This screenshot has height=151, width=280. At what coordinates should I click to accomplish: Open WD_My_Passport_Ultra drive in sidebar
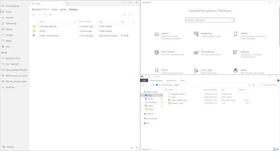click(16, 81)
